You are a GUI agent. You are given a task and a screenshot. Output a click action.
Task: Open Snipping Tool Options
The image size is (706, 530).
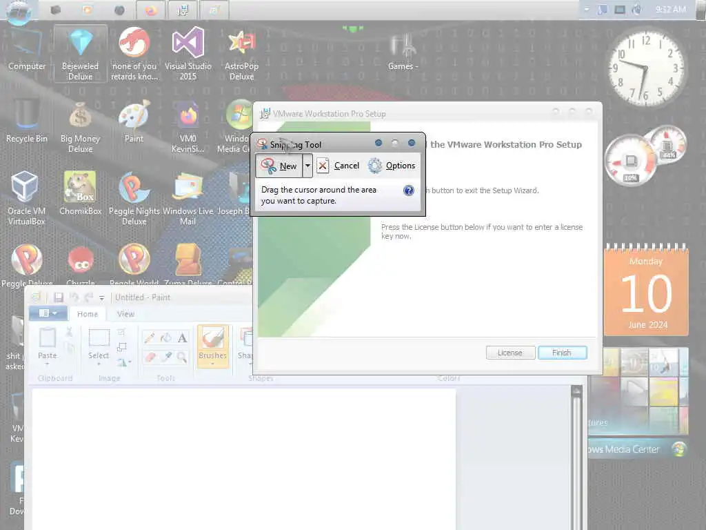click(392, 166)
